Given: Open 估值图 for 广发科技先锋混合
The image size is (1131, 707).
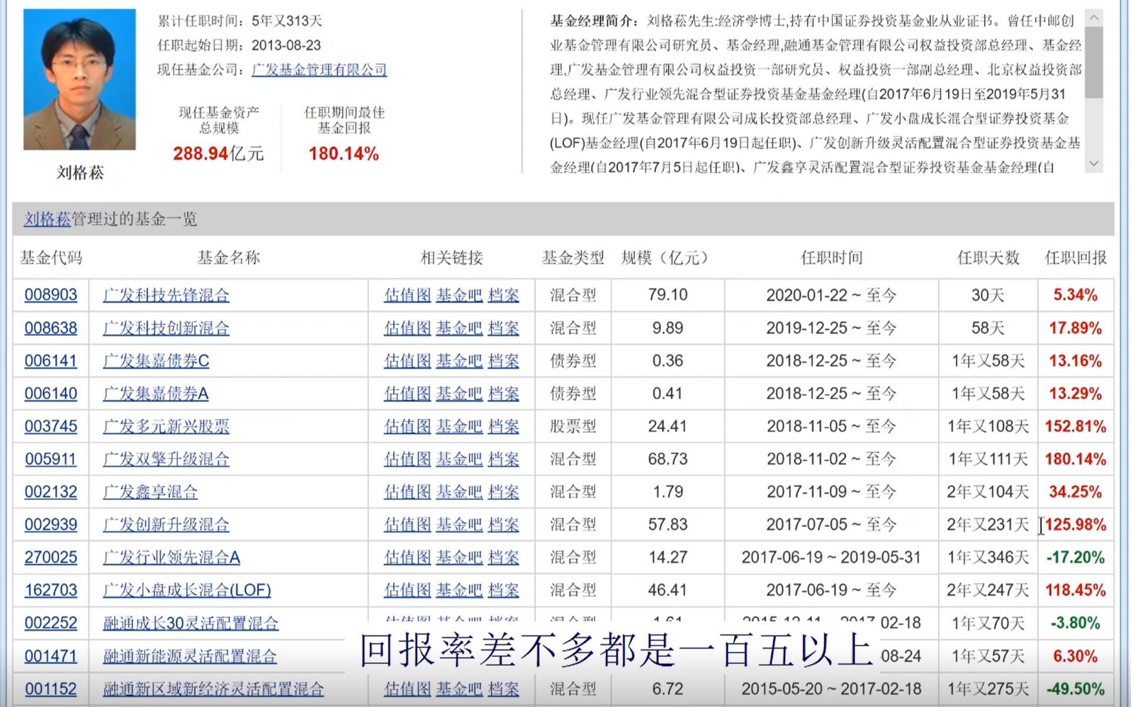Looking at the screenshot, I should 407,295.
